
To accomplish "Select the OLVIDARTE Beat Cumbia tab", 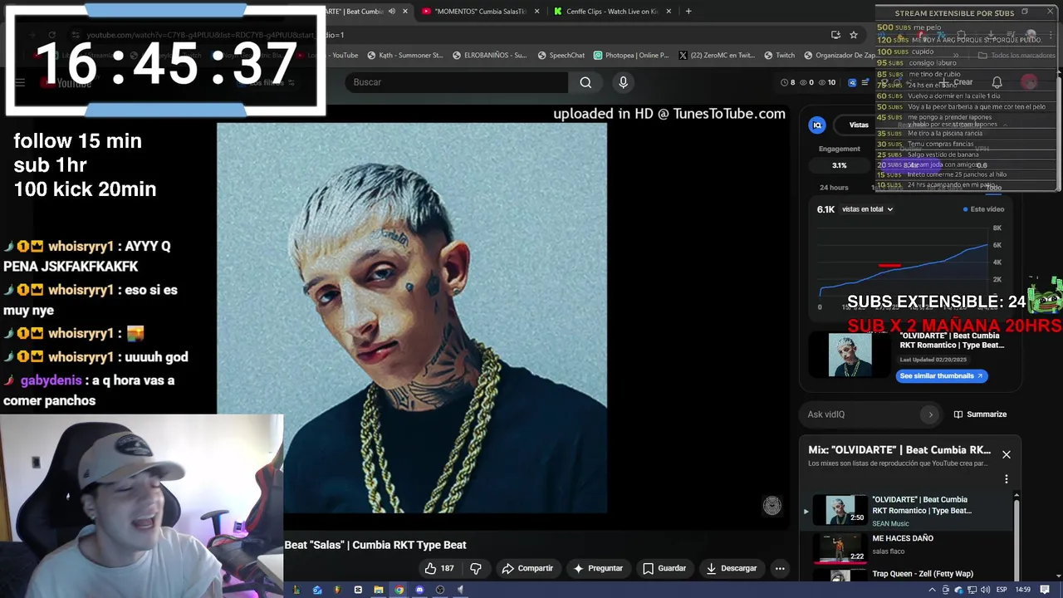I will tap(353, 12).
